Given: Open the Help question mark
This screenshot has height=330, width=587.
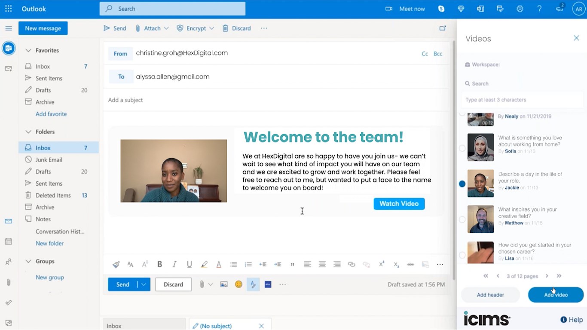Looking at the screenshot, I should pyautogui.click(x=539, y=9).
